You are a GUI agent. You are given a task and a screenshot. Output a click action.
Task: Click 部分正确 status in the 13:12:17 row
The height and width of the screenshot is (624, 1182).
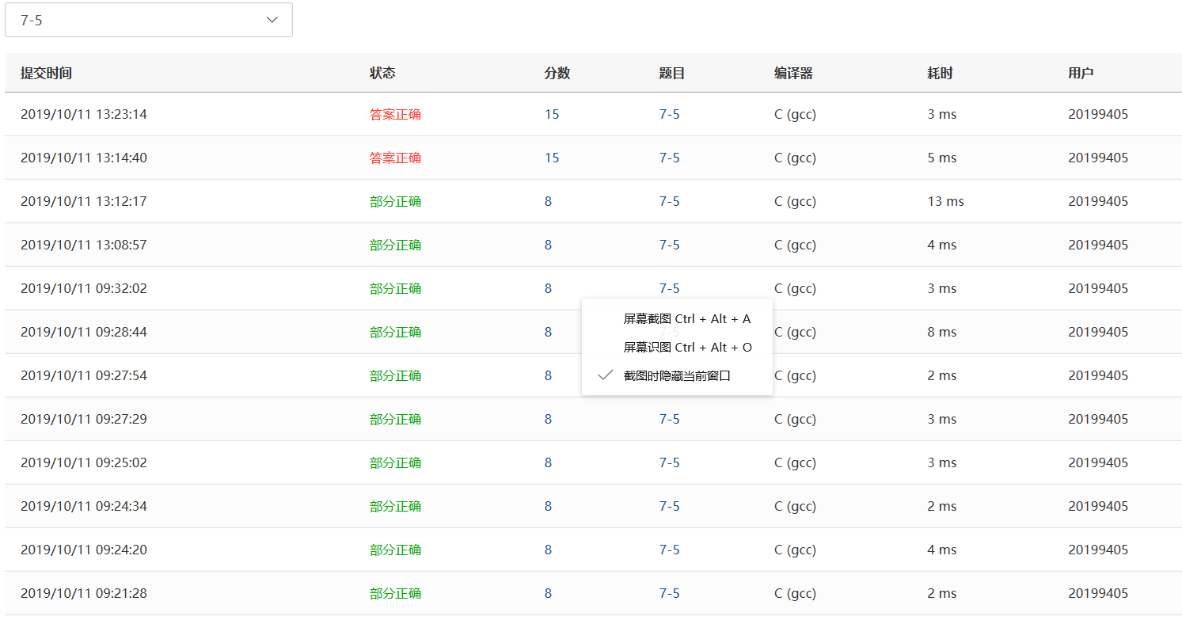click(395, 201)
